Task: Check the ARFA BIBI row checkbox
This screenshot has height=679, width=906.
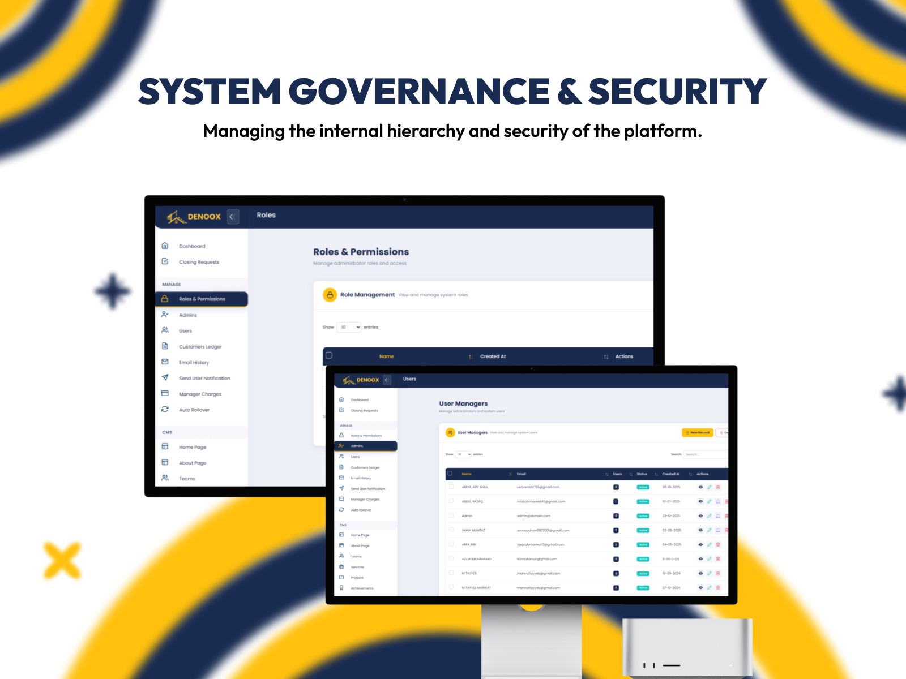Action: pyautogui.click(x=451, y=544)
